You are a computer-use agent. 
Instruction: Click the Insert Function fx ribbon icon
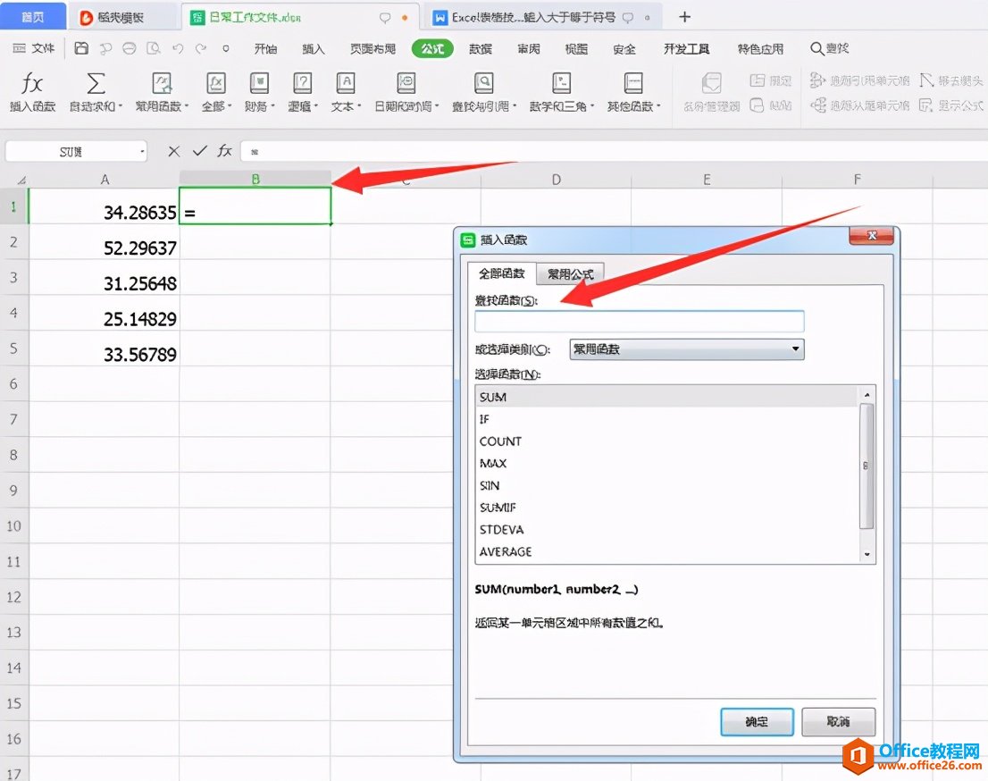[x=32, y=83]
